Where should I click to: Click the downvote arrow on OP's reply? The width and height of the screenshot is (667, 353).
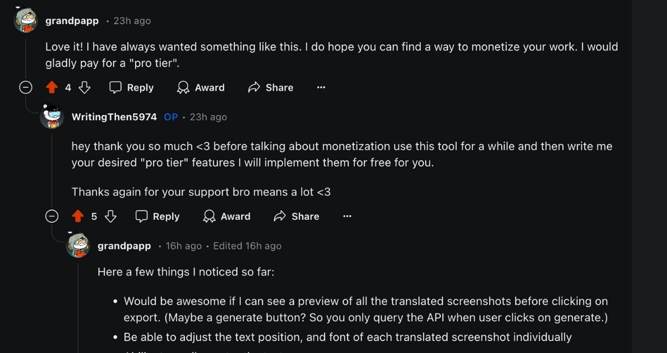click(x=110, y=216)
